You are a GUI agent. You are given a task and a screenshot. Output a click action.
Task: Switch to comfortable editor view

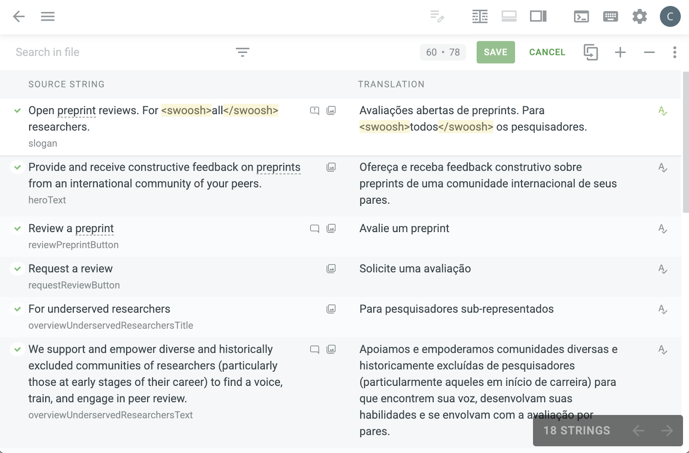point(509,17)
